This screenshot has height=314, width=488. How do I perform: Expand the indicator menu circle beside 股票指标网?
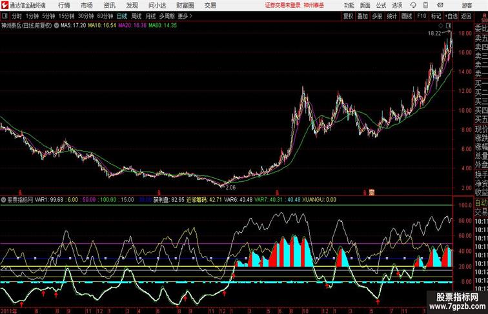point(3,200)
